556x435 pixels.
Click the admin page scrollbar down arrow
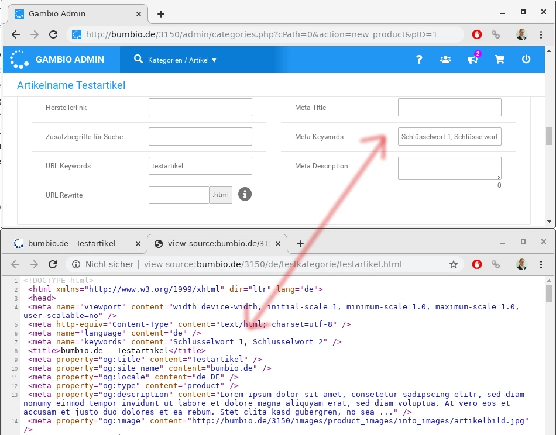pos(549,222)
